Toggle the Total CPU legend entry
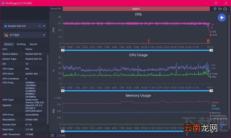231x138 pixels. tap(214, 74)
